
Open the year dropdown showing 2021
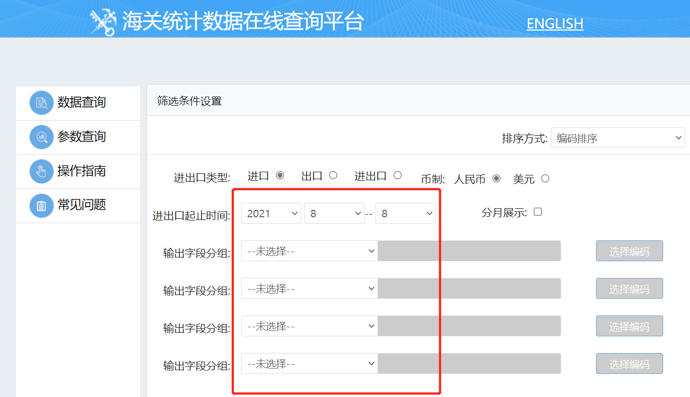click(271, 213)
